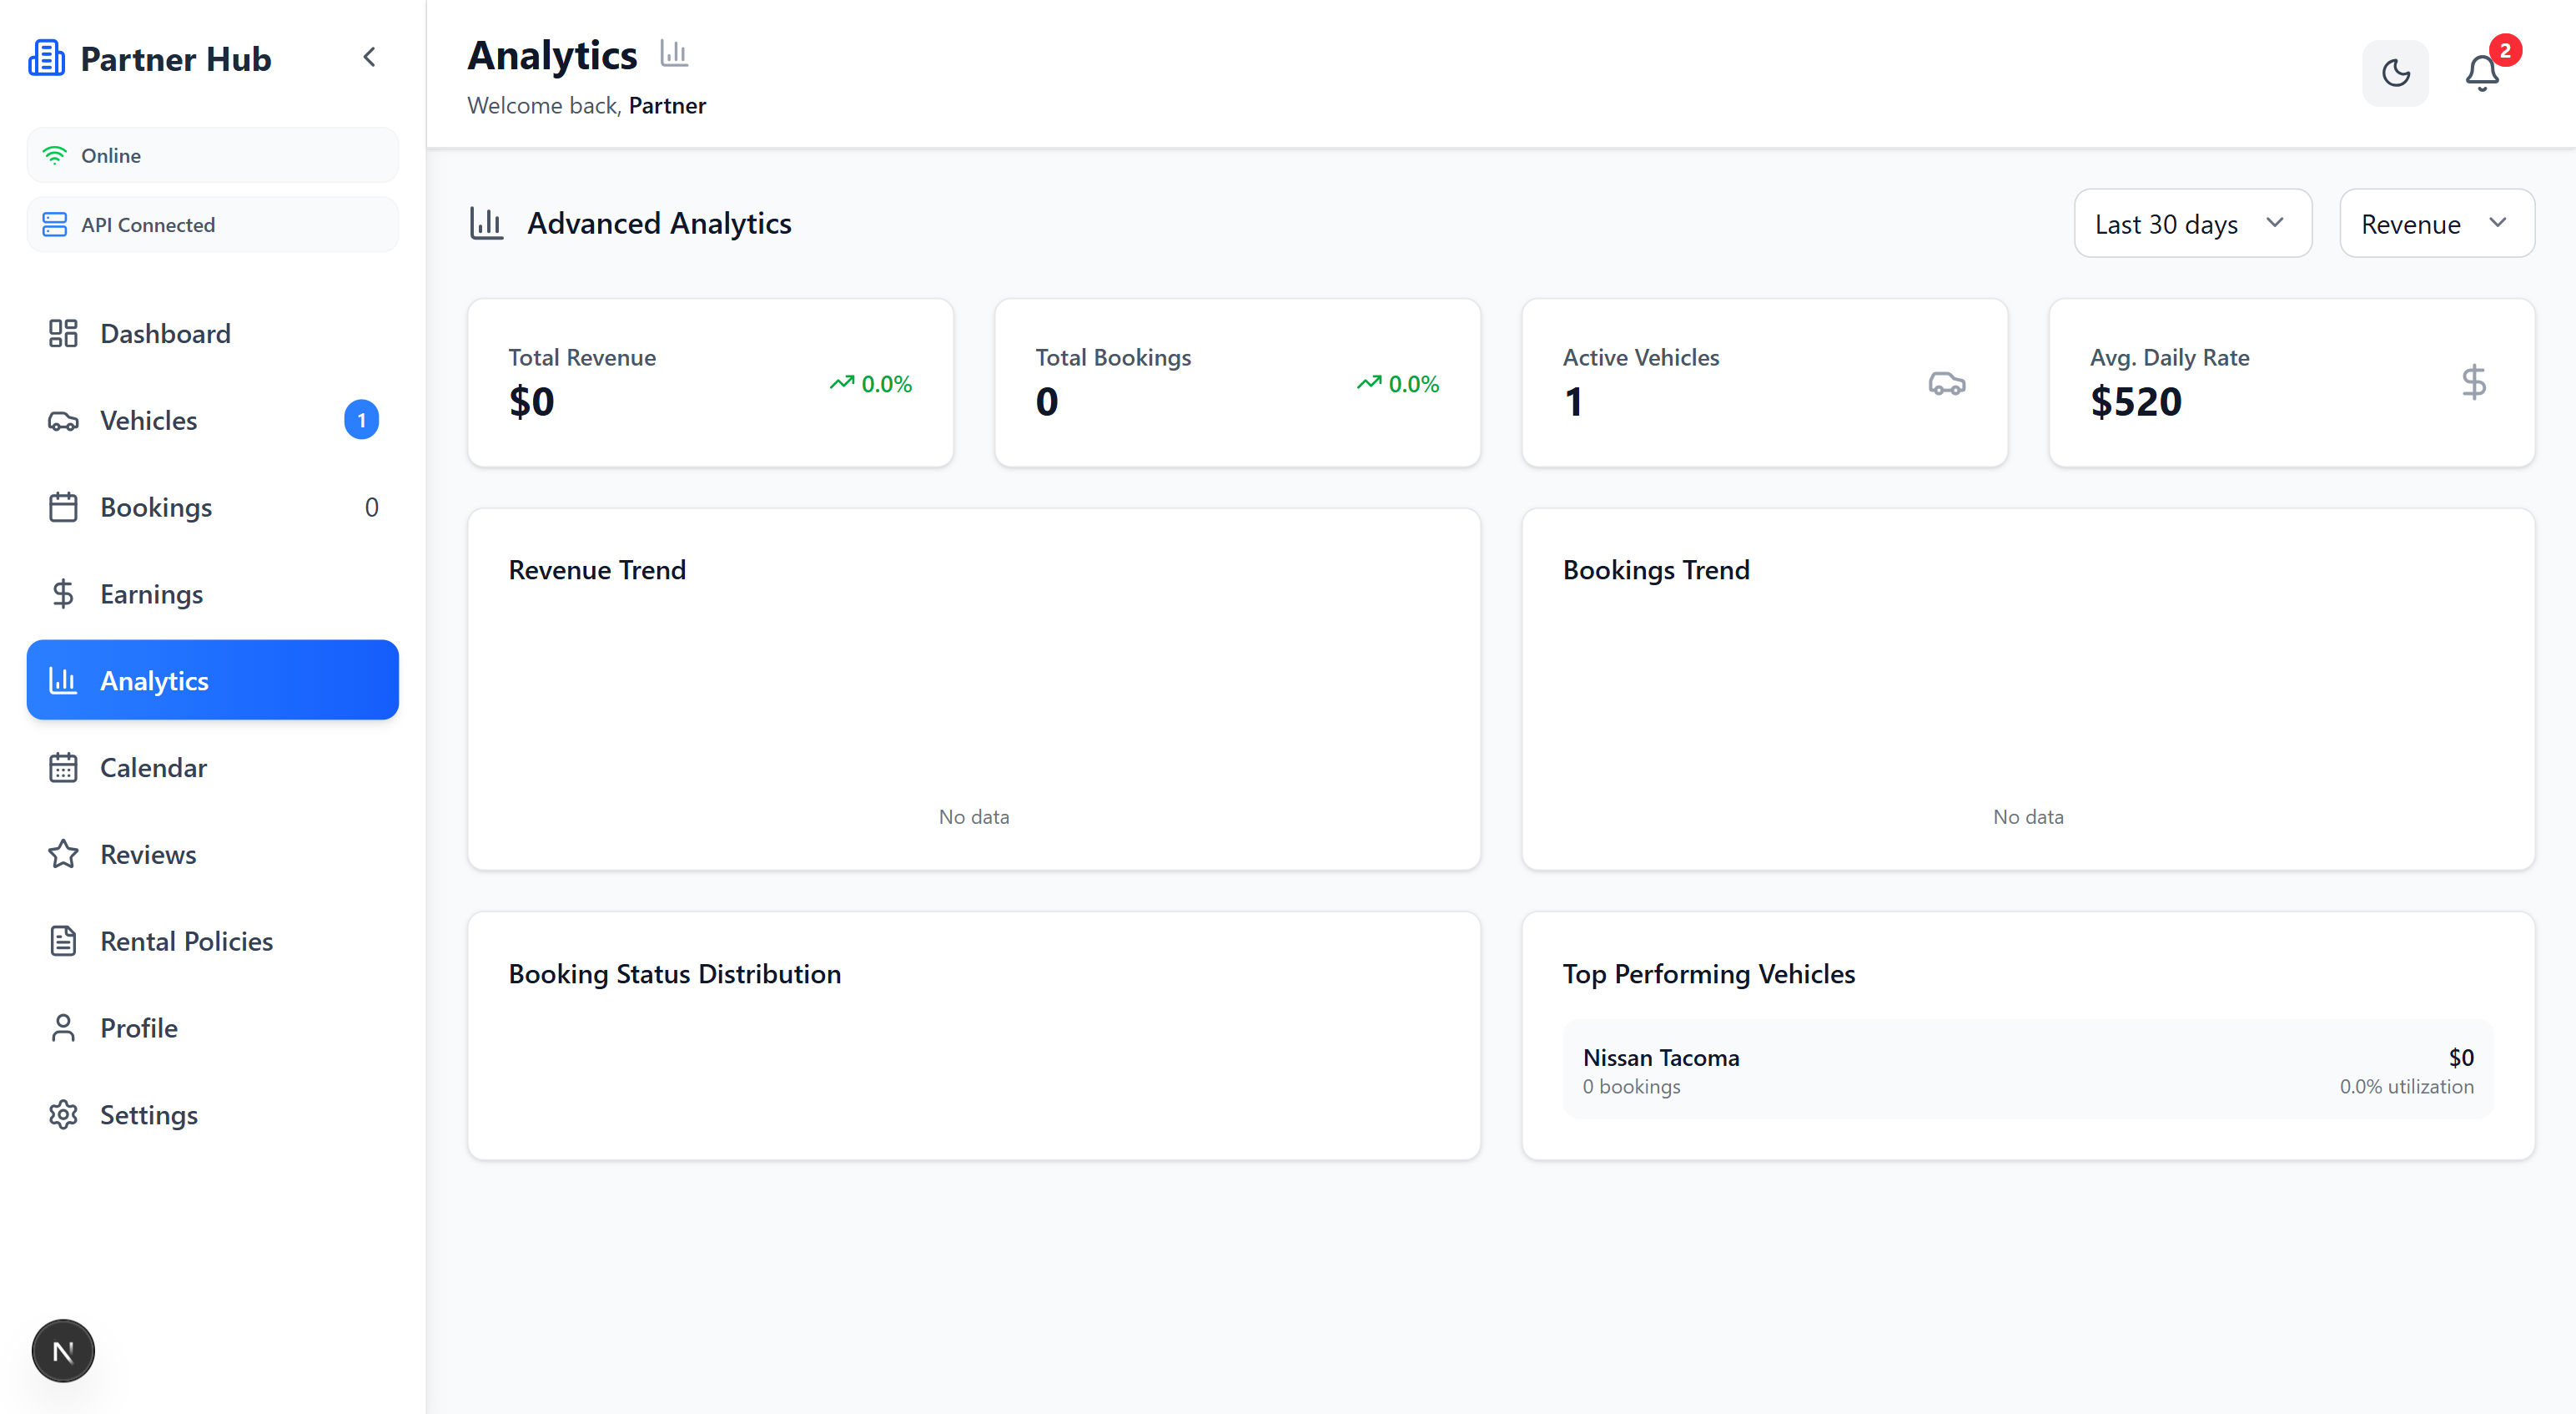The height and width of the screenshot is (1414, 2576).
Task: Select the Dashboard icon in sidebar
Action: click(x=63, y=333)
